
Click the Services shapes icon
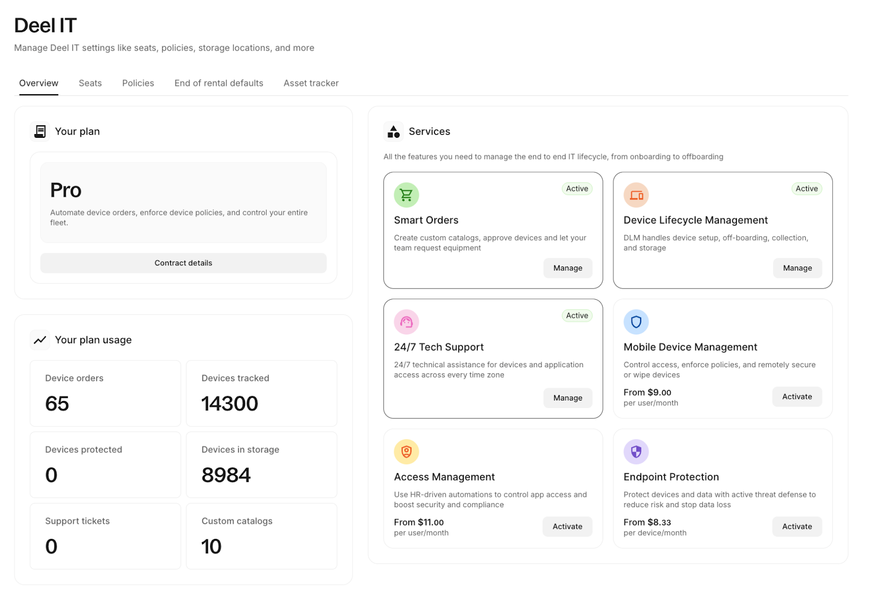pos(394,131)
